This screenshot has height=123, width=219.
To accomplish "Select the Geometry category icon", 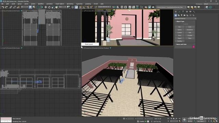I will 176,15.
